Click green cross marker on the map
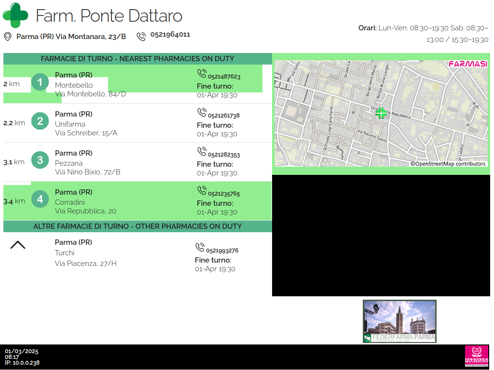 pos(381,113)
